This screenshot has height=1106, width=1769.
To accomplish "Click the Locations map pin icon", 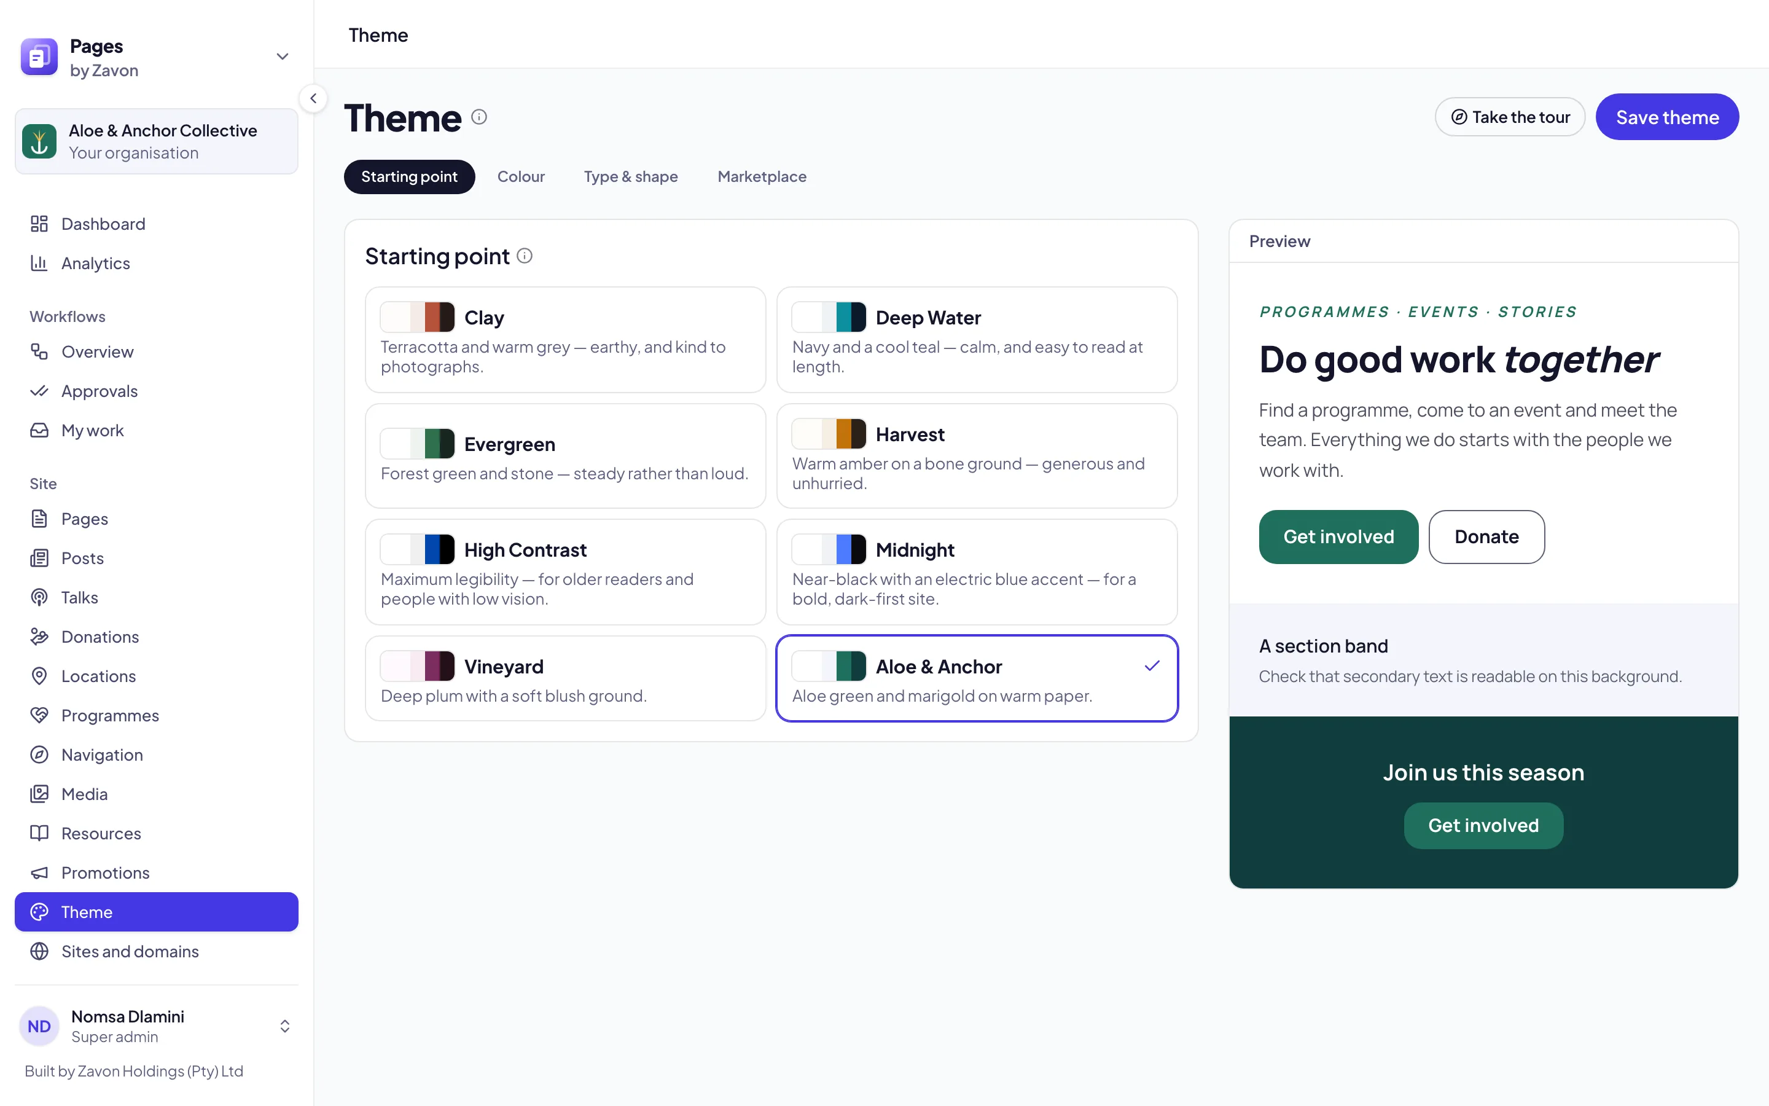I will [39, 677].
